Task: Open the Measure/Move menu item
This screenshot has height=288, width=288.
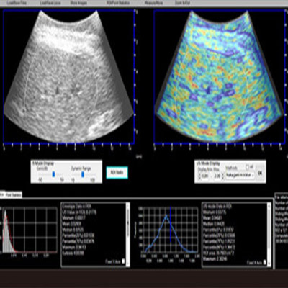Action: click(x=153, y=4)
